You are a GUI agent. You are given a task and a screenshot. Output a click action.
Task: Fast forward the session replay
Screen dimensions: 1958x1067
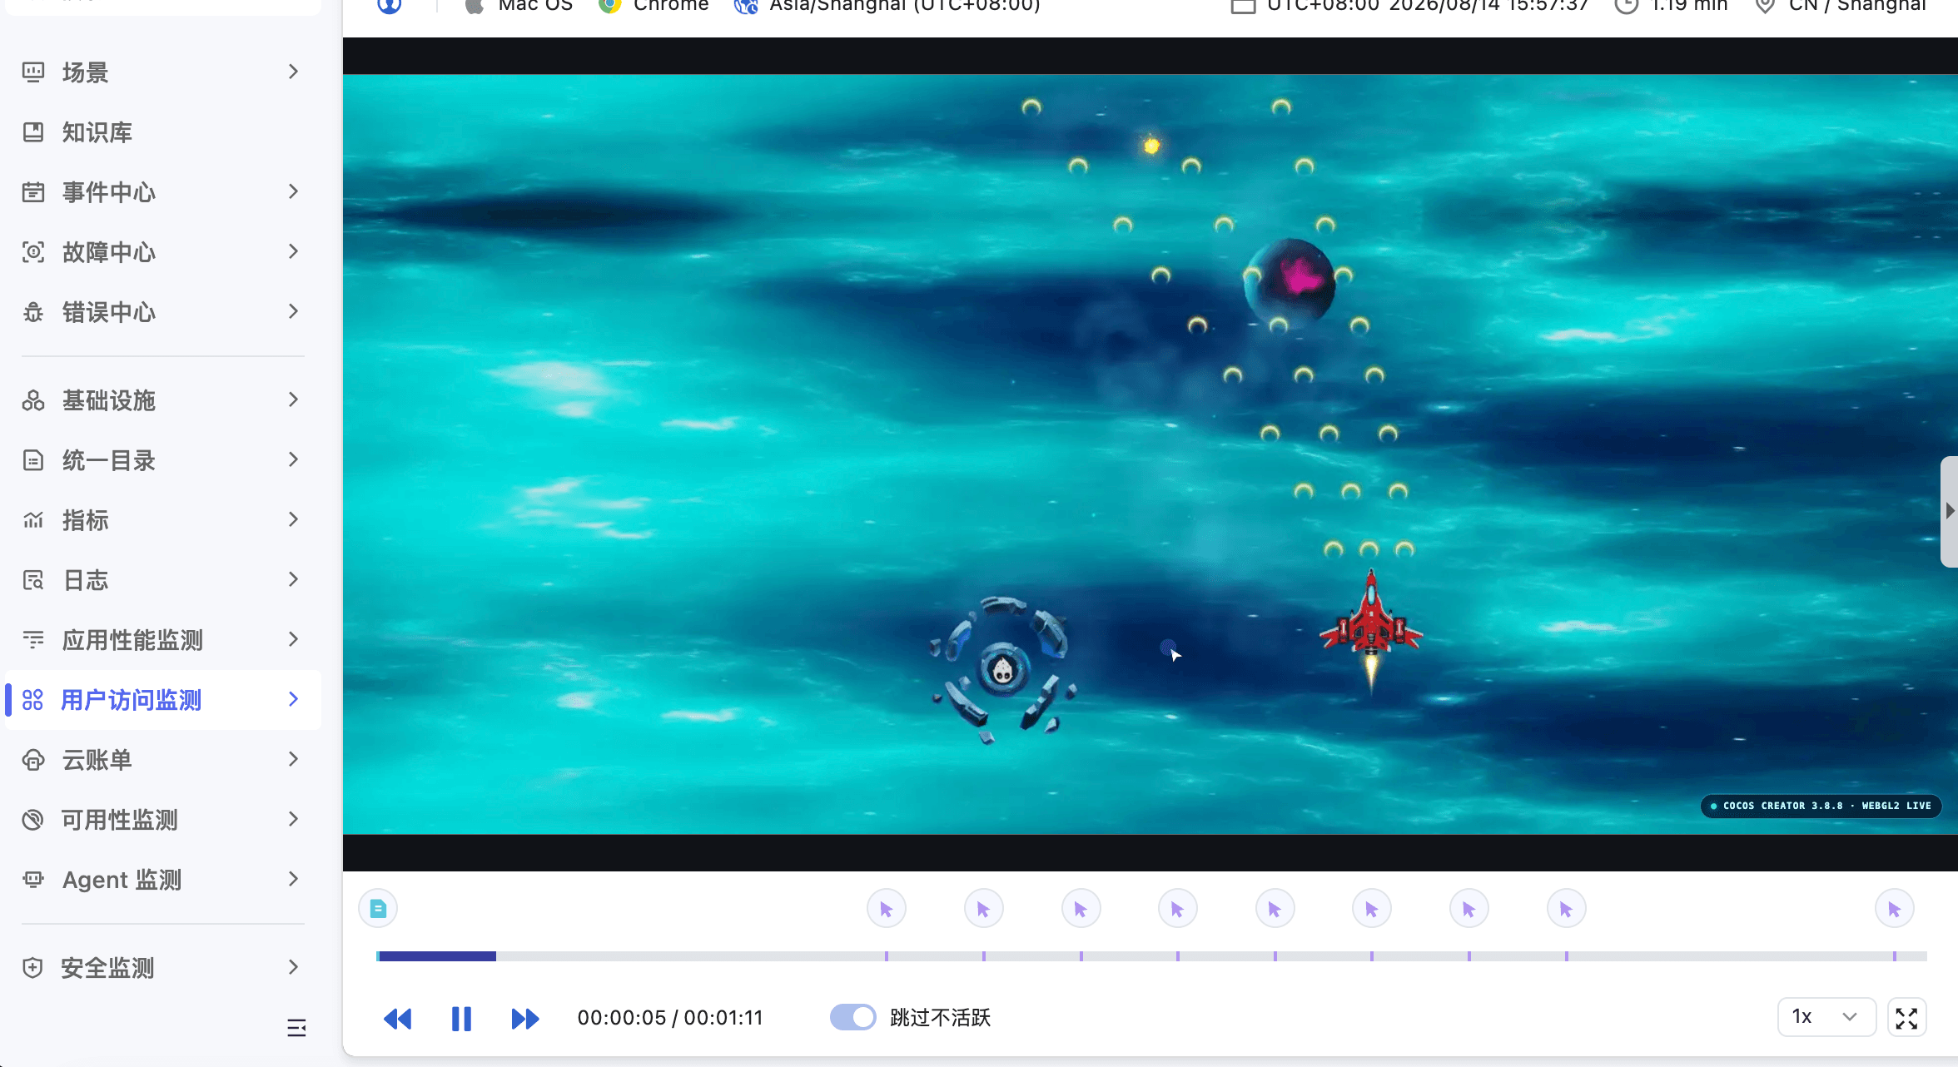point(525,1019)
